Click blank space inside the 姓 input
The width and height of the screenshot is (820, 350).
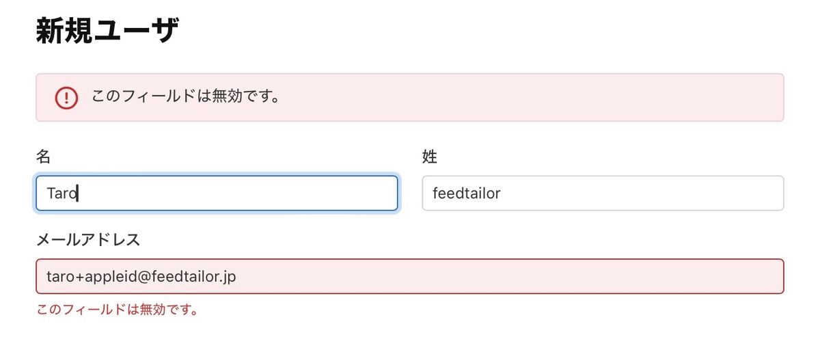(642, 193)
